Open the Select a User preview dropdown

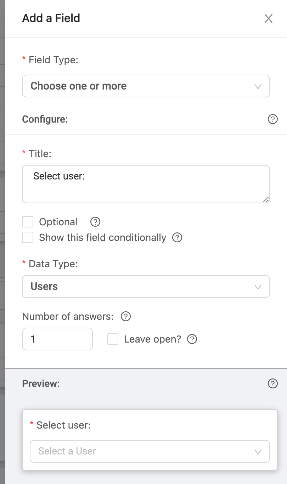[x=150, y=451]
